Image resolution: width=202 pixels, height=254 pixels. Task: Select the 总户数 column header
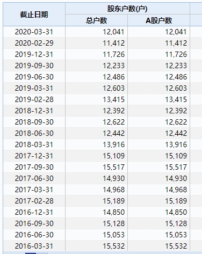coord(96,20)
